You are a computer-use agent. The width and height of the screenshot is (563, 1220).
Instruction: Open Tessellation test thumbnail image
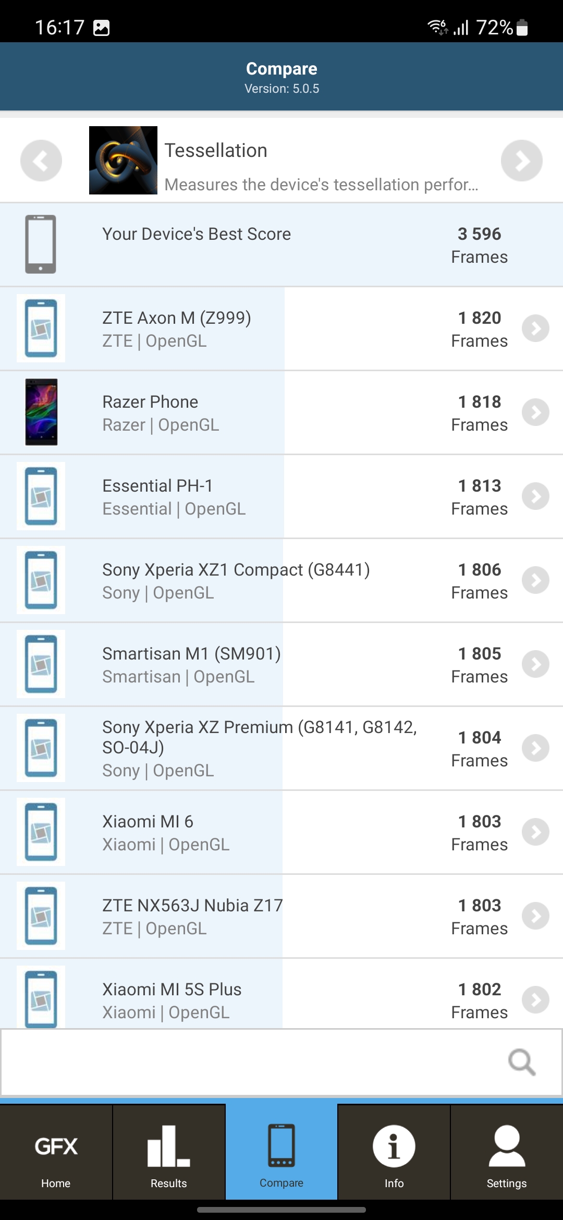tap(123, 161)
